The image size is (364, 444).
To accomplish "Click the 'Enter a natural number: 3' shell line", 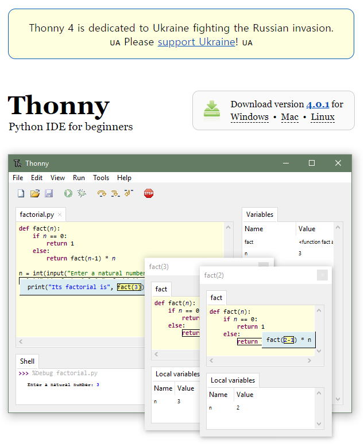I will [63, 385].
